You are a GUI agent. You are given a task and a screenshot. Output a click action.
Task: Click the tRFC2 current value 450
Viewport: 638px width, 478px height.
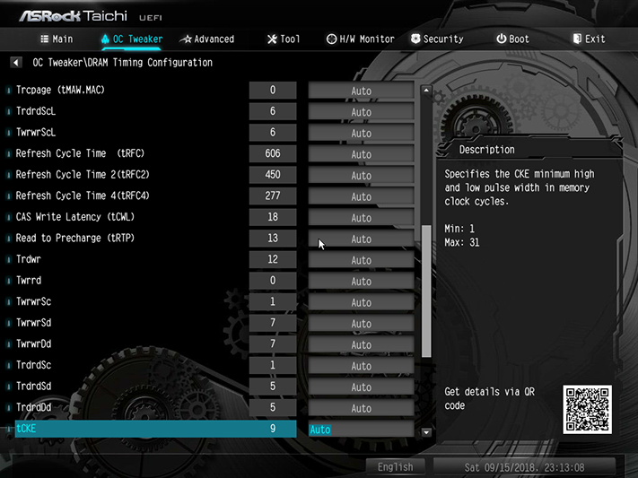click(x=273, y=175)
